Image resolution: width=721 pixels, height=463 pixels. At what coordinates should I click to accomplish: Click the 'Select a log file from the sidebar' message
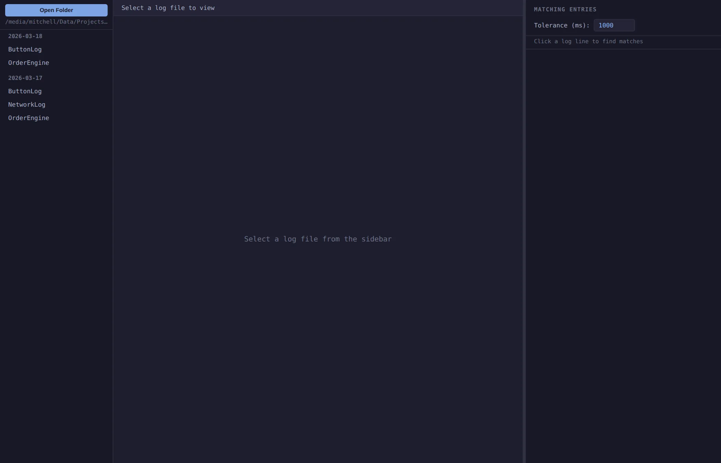318,239
